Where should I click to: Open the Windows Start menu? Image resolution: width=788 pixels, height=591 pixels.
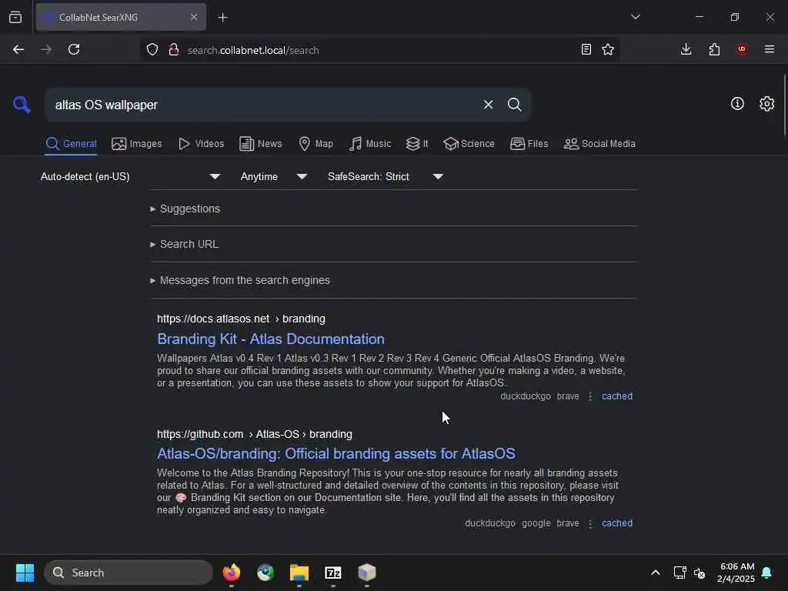(x=25, y=573)
